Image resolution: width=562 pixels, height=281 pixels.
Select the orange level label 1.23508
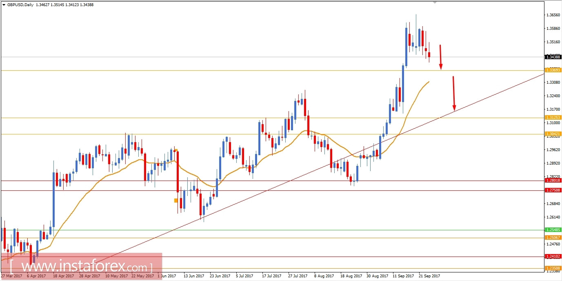[553, 268]
